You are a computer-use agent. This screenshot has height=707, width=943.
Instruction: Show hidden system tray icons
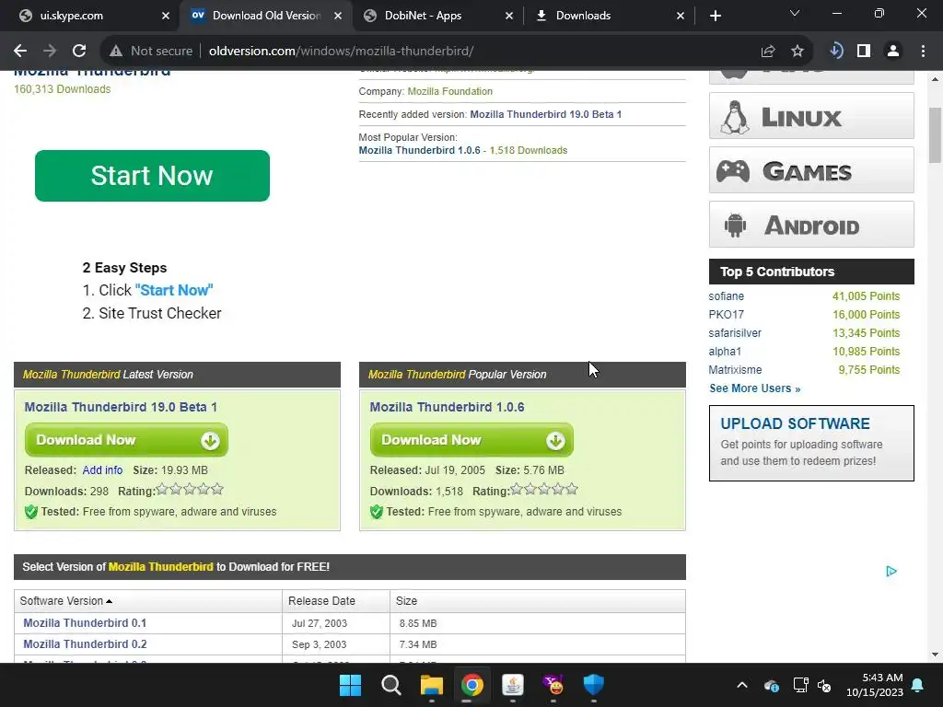(x=742, y=685)
